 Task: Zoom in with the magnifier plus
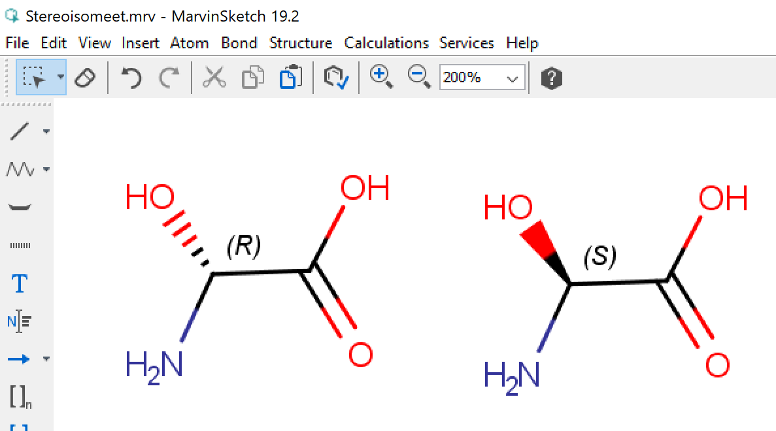(381, 77)
